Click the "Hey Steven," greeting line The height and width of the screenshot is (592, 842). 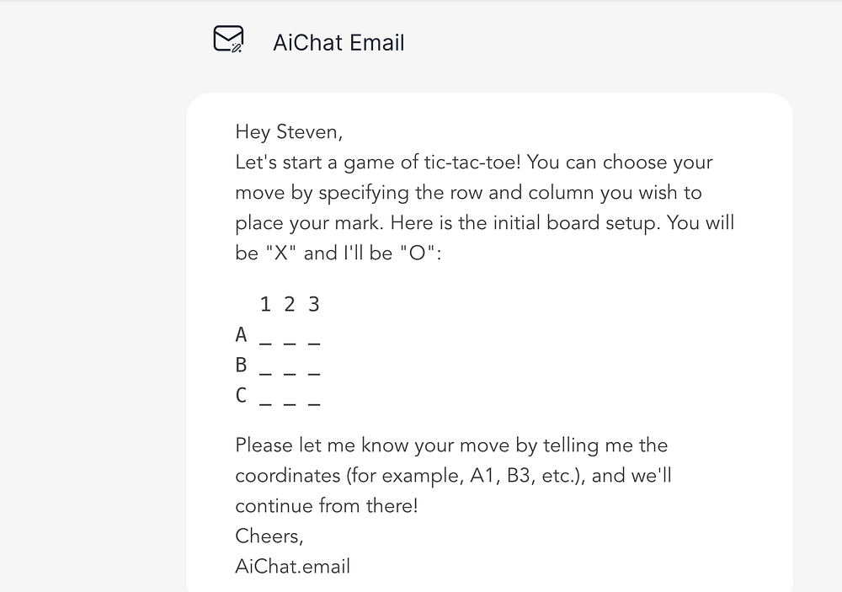(x=290, y=132)
